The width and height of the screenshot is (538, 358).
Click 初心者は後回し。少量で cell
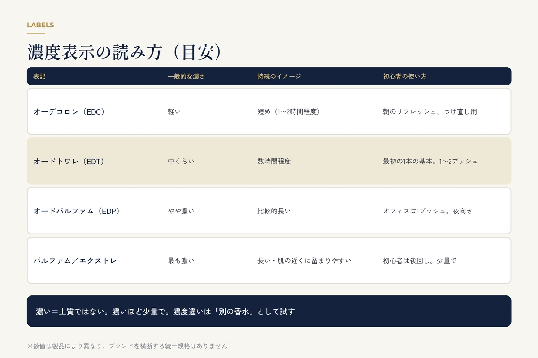coord(420,260)
